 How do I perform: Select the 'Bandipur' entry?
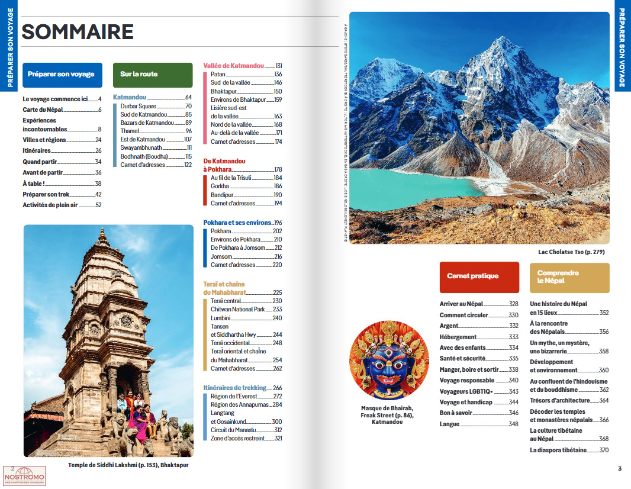(246, 195)
